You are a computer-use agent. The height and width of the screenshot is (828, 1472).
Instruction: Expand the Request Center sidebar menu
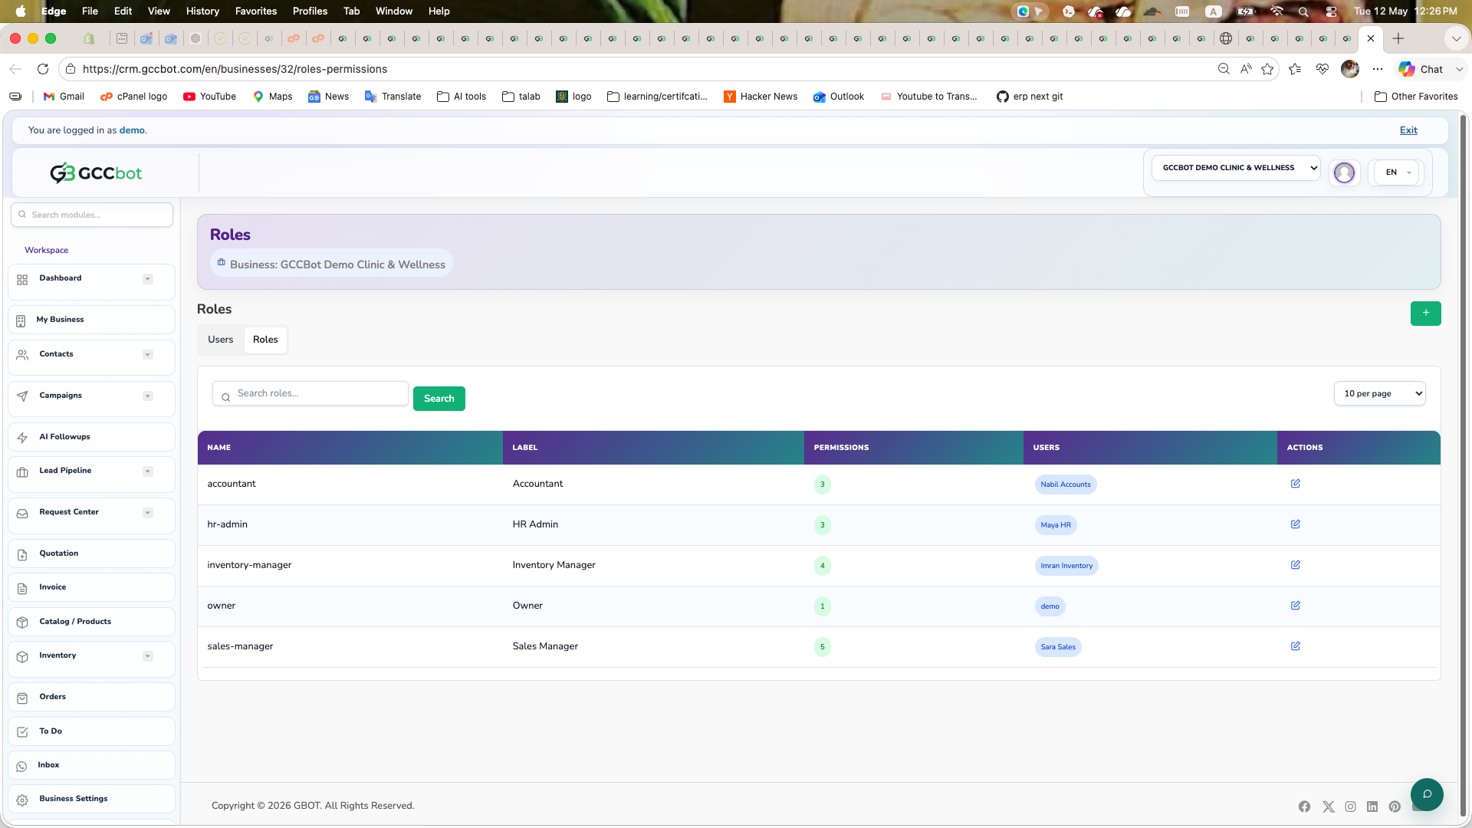point(148,513)
